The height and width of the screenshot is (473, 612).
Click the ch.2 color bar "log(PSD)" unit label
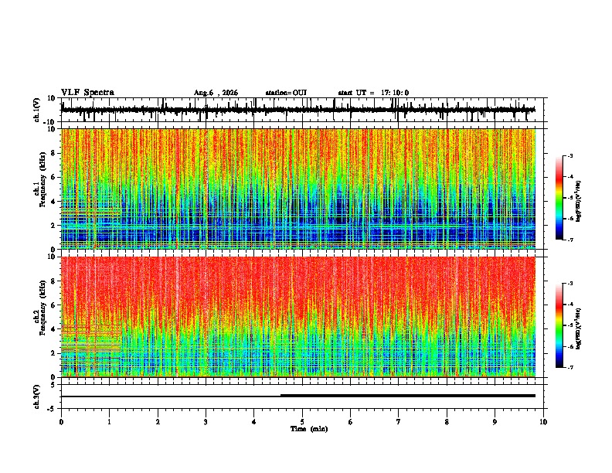(x=579, y=329)
